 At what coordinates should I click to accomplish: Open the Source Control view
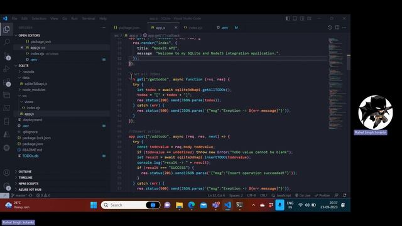(7, 56)
